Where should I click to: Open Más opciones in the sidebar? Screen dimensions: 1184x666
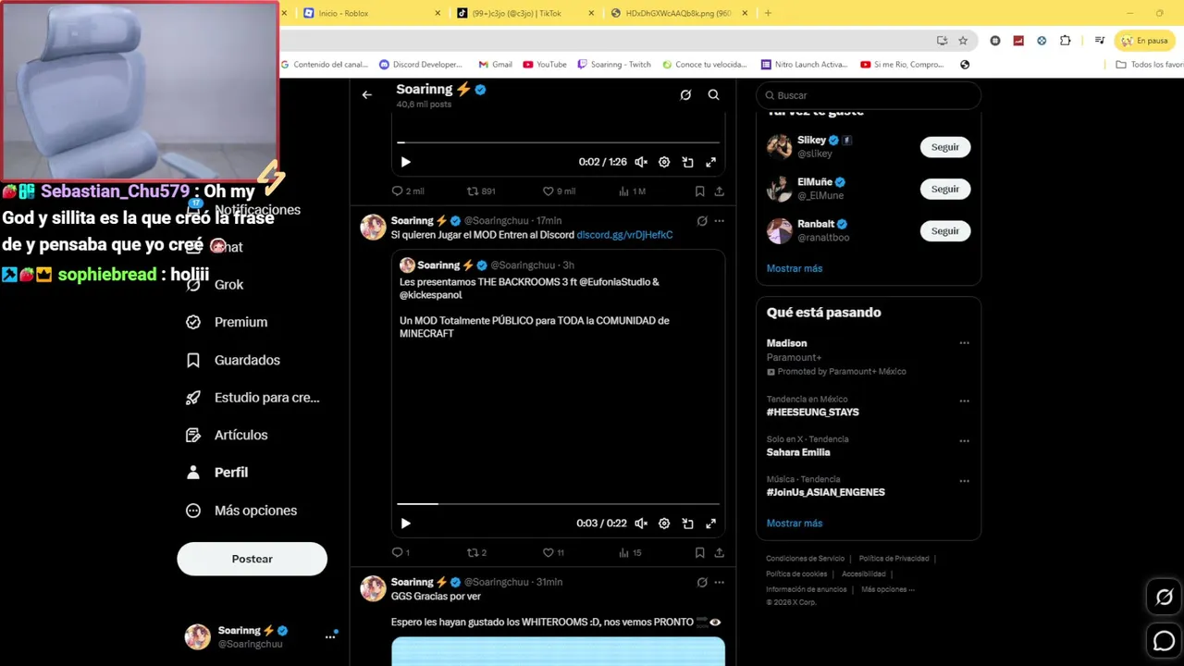(242, 511)
